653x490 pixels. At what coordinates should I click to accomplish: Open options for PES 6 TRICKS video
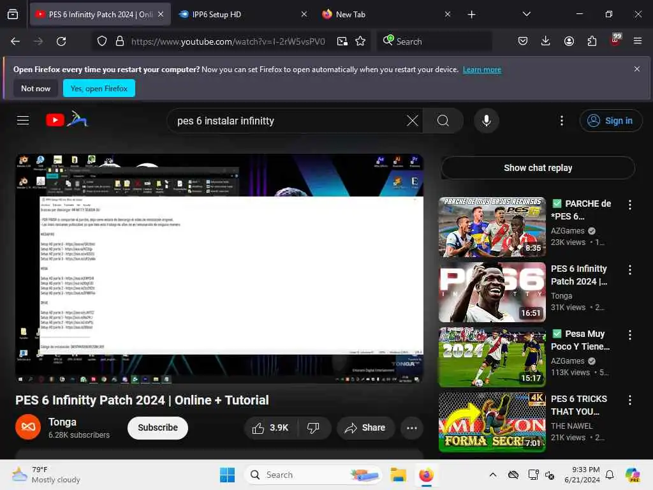pos(630,400)
